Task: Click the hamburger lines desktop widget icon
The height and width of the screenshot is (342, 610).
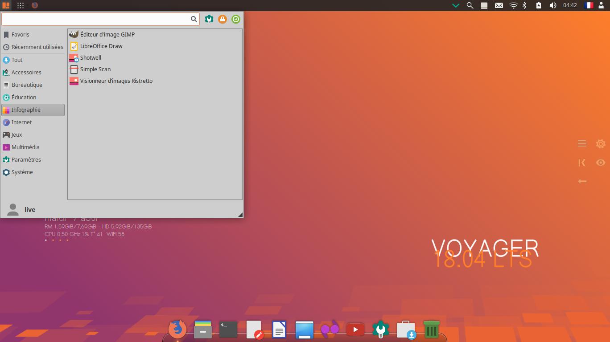Action: click(x=582, y=143)
